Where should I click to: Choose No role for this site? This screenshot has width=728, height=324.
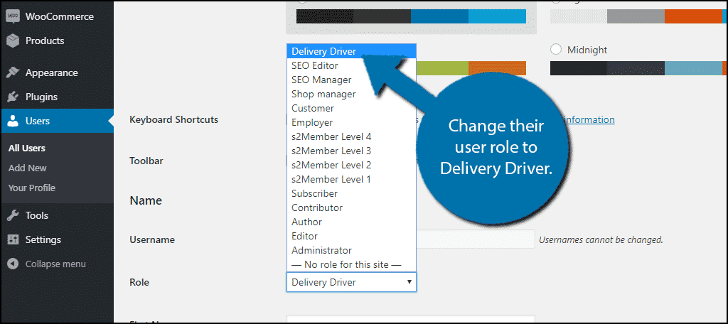(x=351, y=264)
